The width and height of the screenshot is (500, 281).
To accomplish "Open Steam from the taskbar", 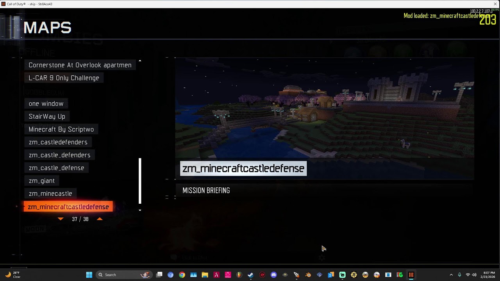I will [x=250, y=275].
